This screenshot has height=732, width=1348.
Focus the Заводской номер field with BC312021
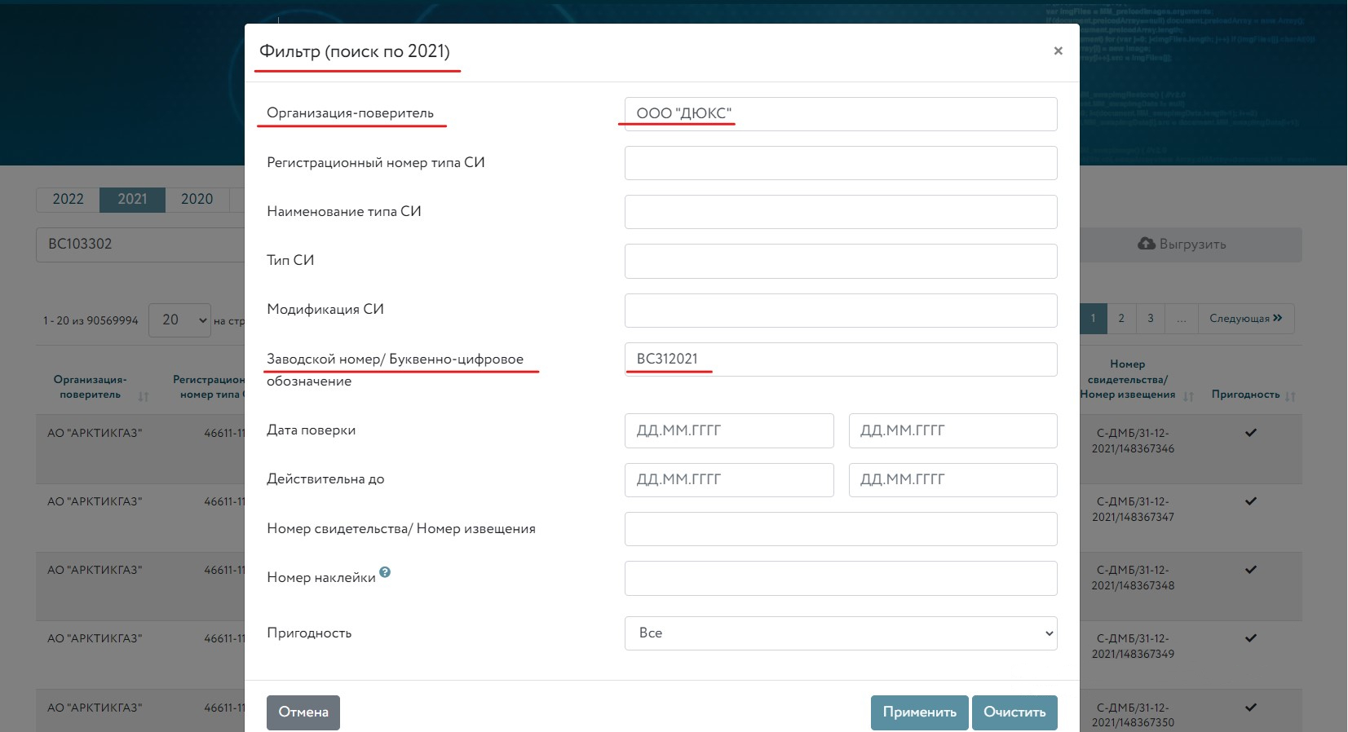[840, 359]
